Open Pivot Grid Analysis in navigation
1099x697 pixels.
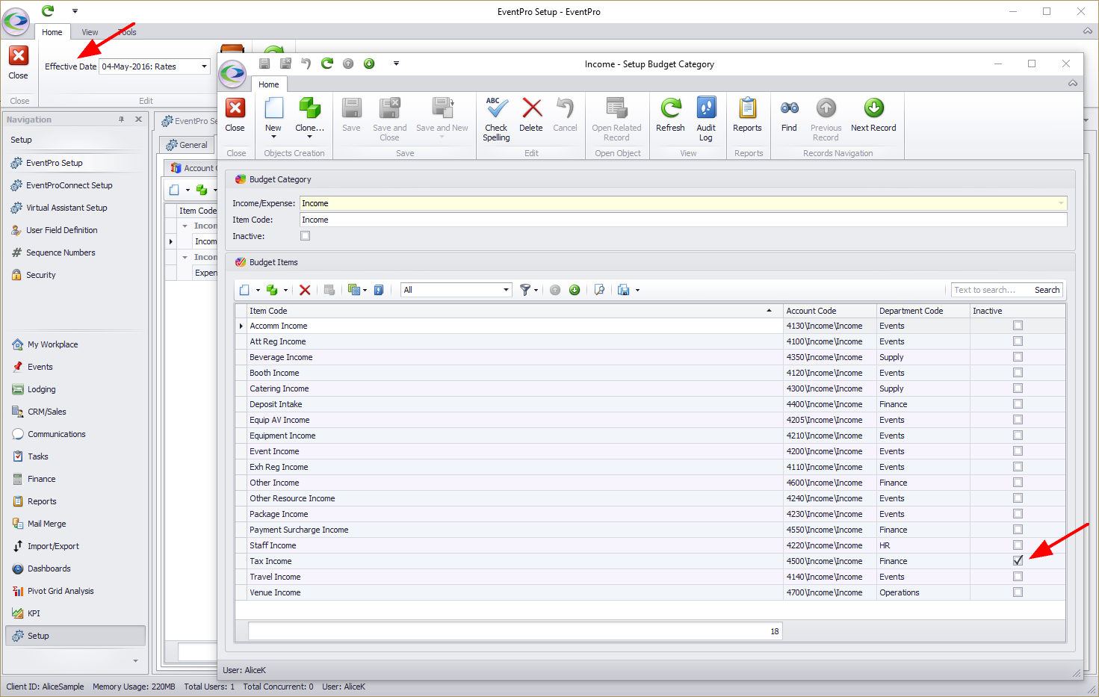(x=61, y=591)
